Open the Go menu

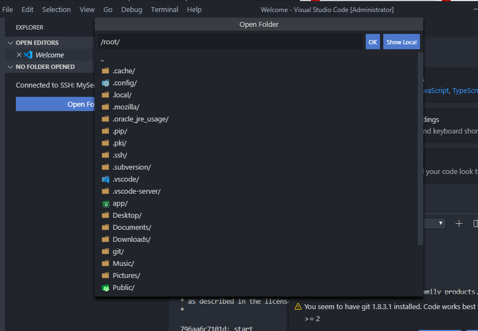pos(108,10)
